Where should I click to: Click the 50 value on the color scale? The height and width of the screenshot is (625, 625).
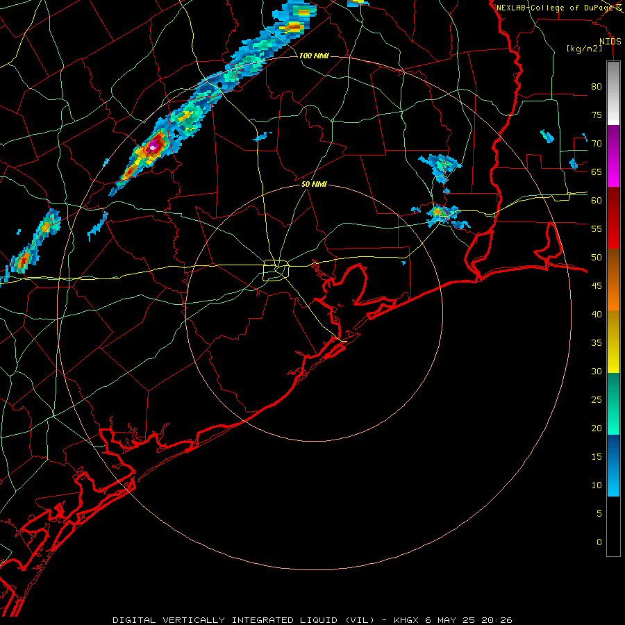[x=597, y=257]
